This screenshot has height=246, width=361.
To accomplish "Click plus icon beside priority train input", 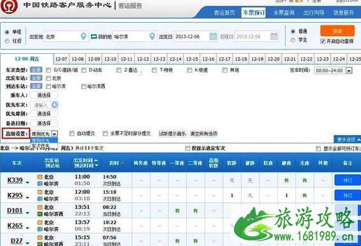I will [55, 105].
